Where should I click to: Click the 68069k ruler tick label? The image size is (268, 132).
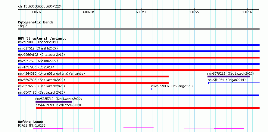point(36,12)
